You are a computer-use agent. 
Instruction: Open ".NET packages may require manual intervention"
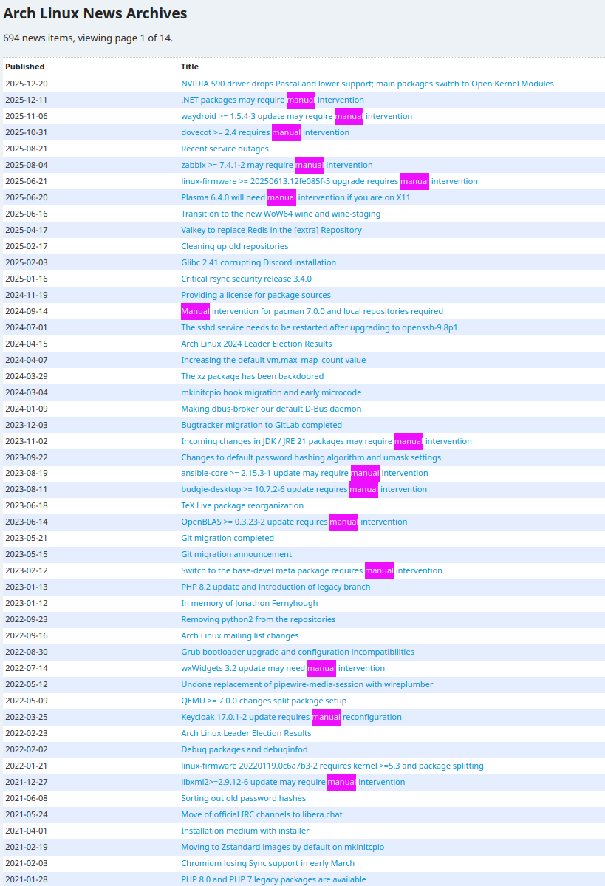(273, 100)
